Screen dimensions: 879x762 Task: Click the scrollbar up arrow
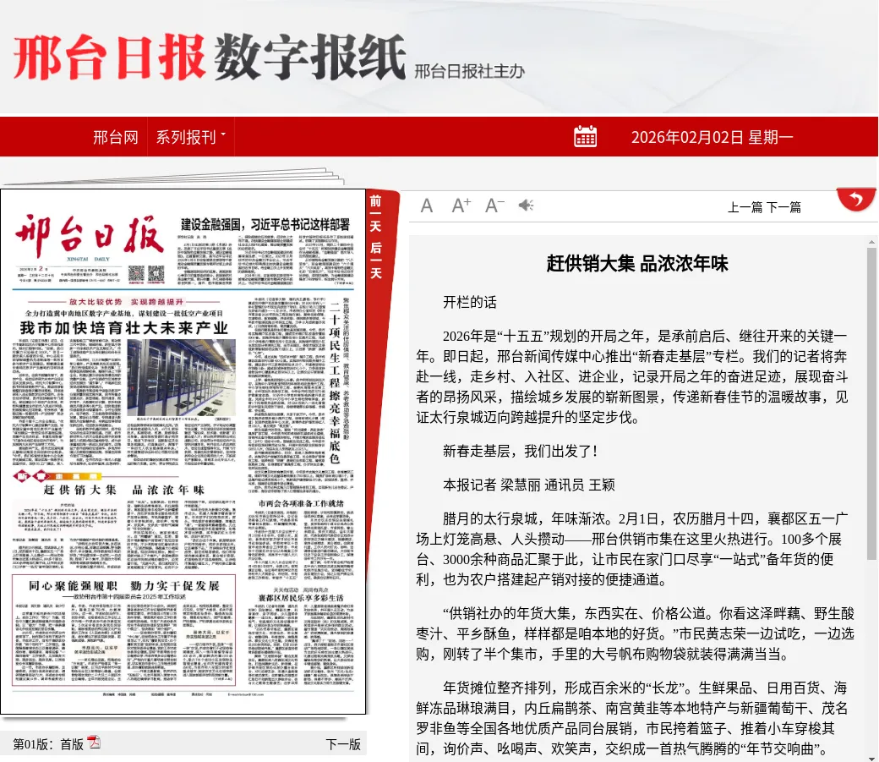tap(871, 242)
